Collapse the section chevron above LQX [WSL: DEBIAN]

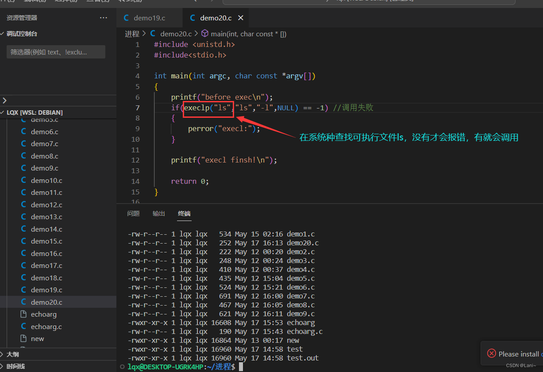4,100
